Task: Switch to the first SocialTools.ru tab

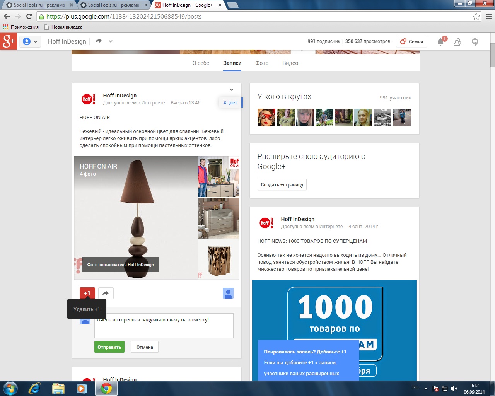Action: click(39, 5)
